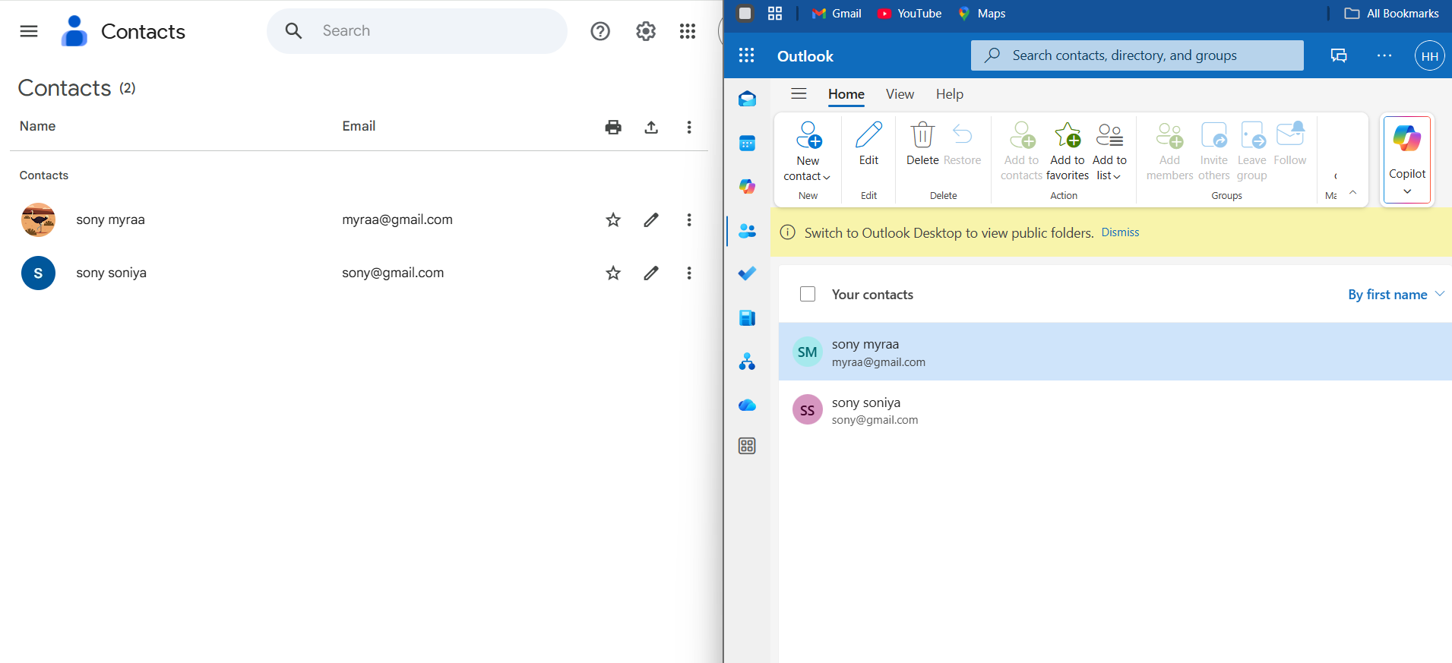The width and height of the screenshot is (1452, 663).
Task: Open All Bookmarks folder
Action: point(1391,13)
